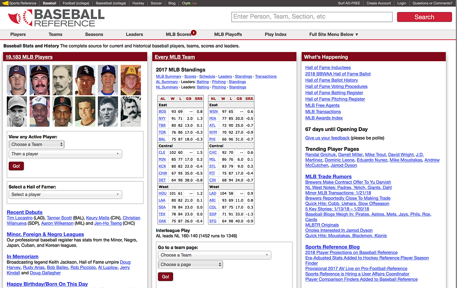Open Hall of Fame Inductees link
This screenshot has height=288, width=457.
click(x=328, y=68)
